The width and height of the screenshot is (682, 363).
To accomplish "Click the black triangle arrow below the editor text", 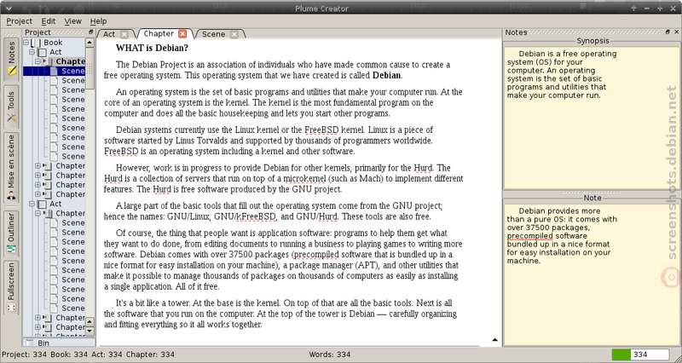I will pos(495,340).
